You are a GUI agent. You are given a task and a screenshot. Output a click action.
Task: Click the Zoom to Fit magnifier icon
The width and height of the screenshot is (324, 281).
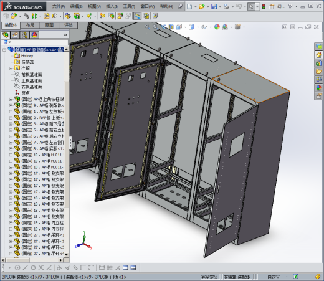(147, 27)
